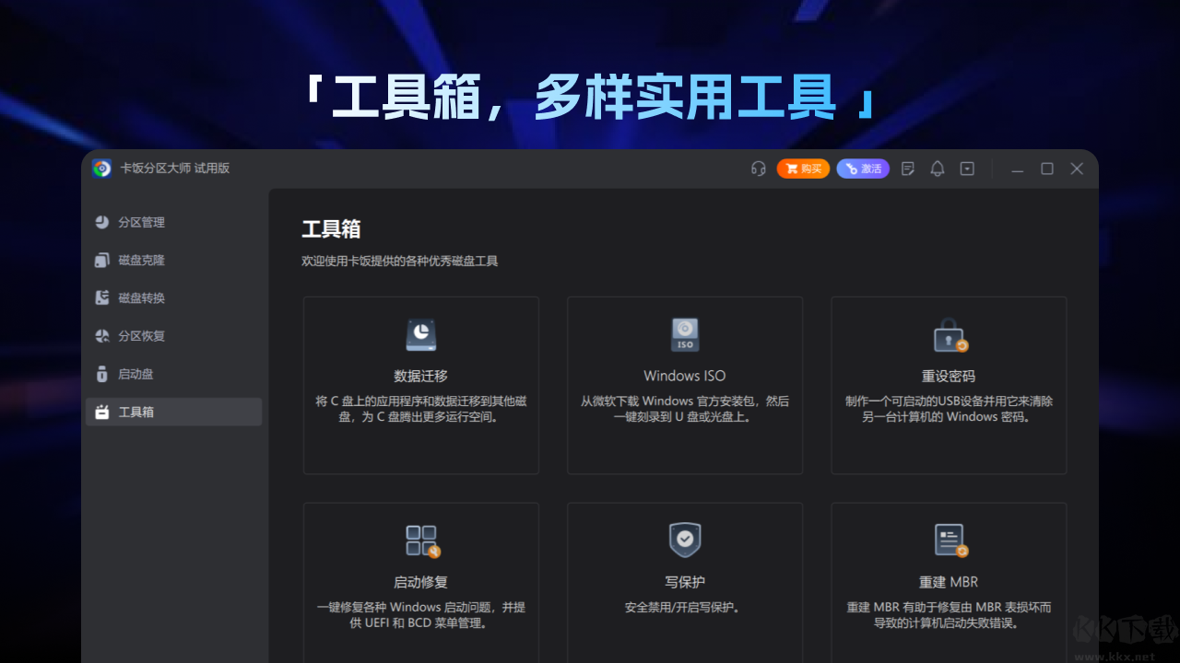Open the notification bell
Image resolution: width=1180 pixels, height=663 pixels.
click(937, 169)
